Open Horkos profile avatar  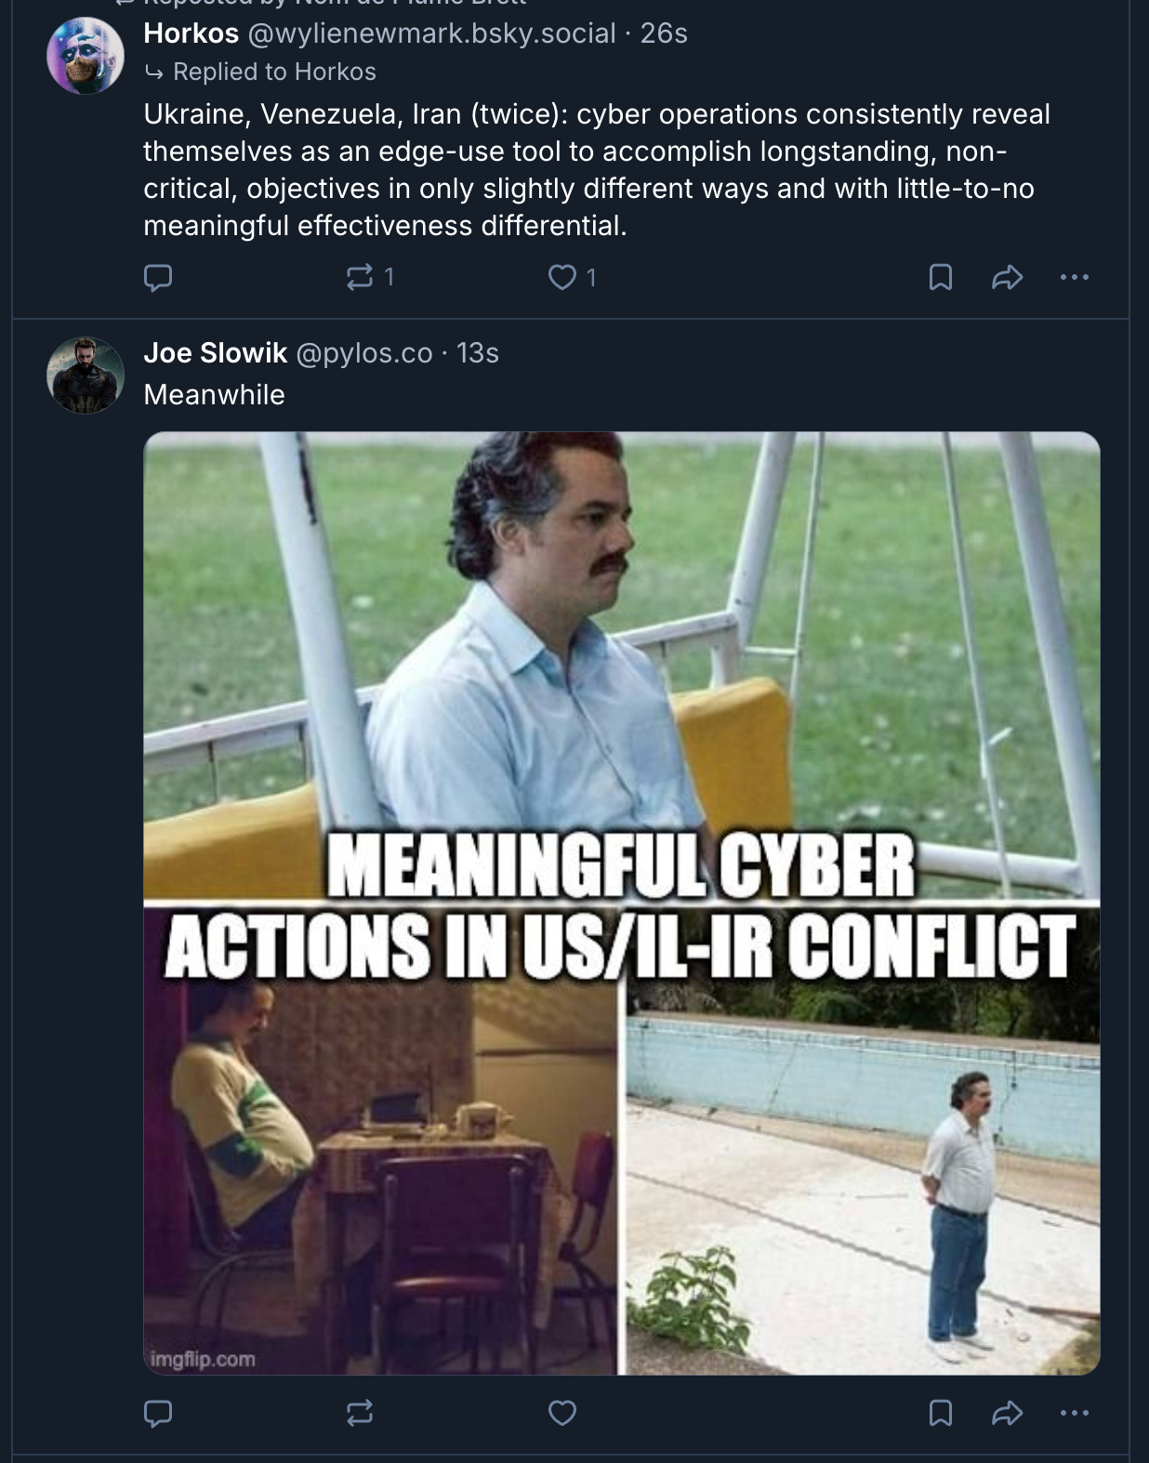86,56
